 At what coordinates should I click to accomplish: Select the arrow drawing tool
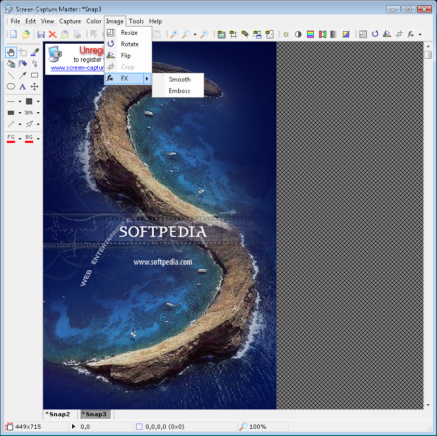click(x=23, y=75)
